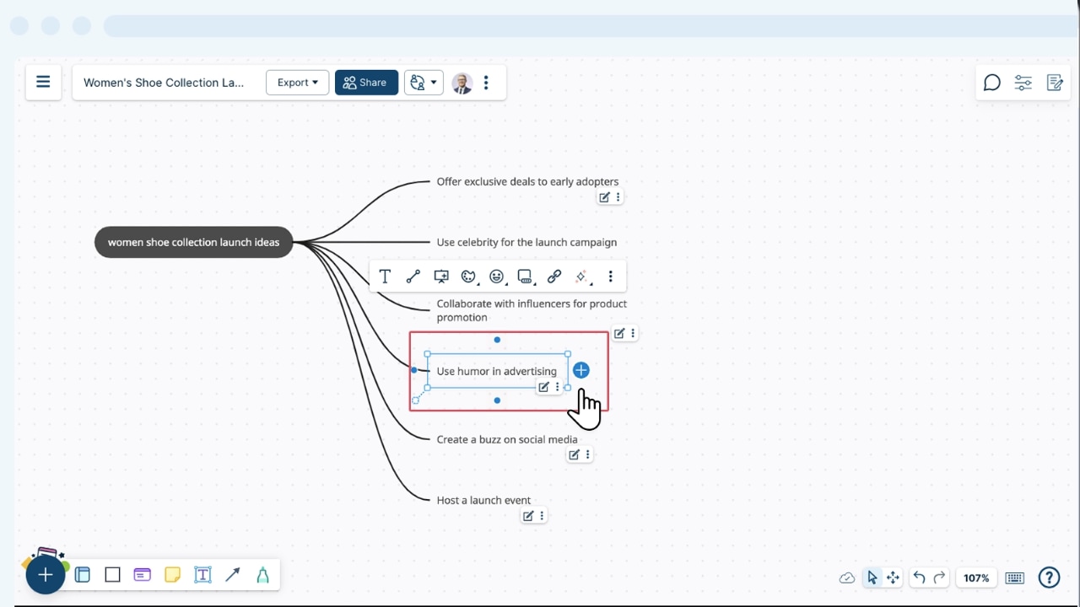
Task: Click the 107% zoom level
Action: point(976,577)
